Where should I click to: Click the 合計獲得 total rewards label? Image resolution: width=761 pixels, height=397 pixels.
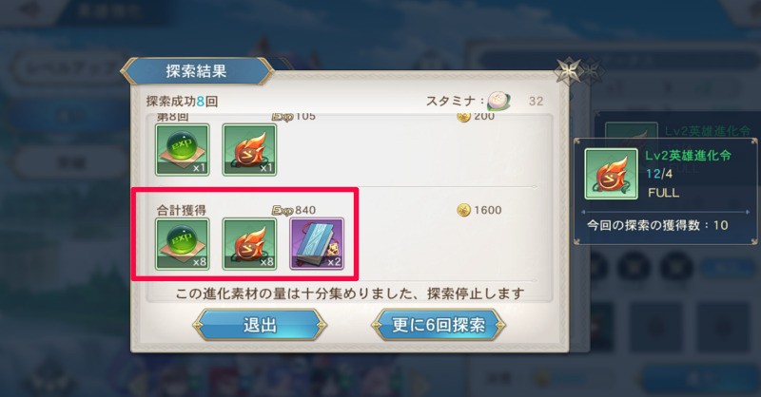(181, 210)
